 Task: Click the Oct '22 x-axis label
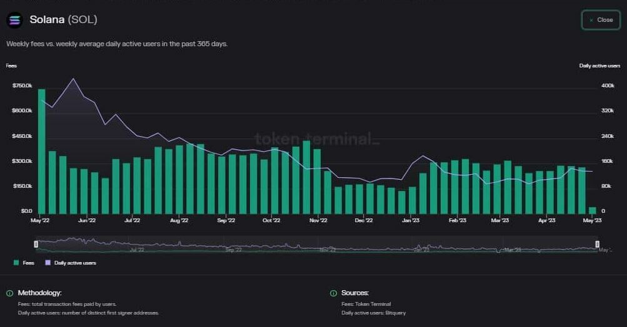(271, 220)
